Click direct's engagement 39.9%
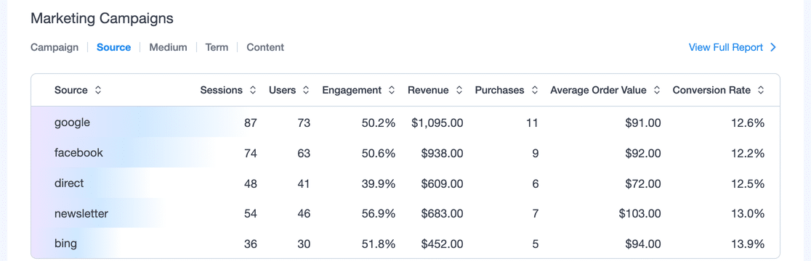Viewport: 811px width, 261px height. click(379, 183)
